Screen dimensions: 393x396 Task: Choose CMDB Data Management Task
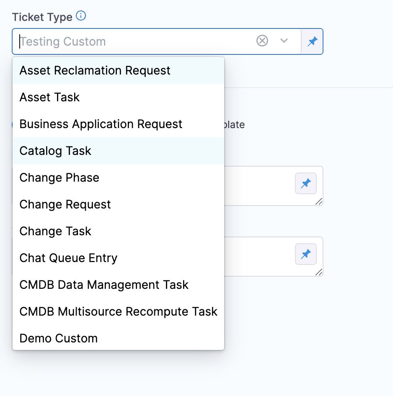tap(104, 285)
